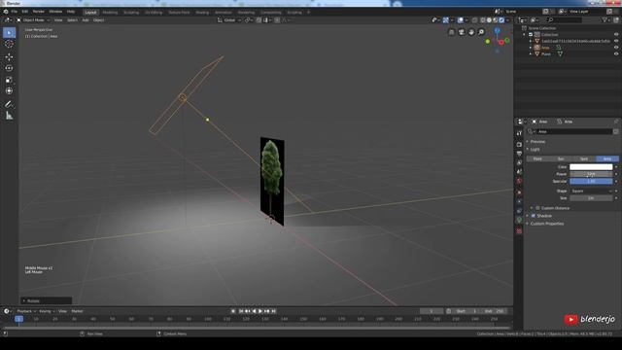The image size is (622, 350).
Task: Toggle snapping magnet in header
Action: point(259,19)
